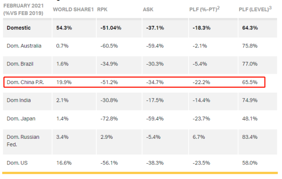282x179 pixels.
Task: Select the -51.04% Domestic RPK cell
Action: pyautogui.click(x=111, y=28)
